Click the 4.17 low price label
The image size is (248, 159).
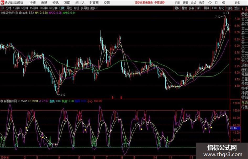pyautogui.click(x=63, y=95)
